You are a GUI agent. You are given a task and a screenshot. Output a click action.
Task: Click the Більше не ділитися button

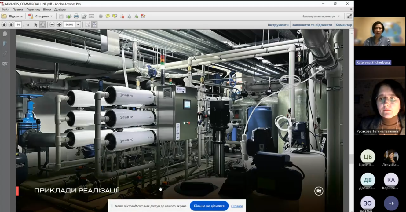tap(209, 206)
